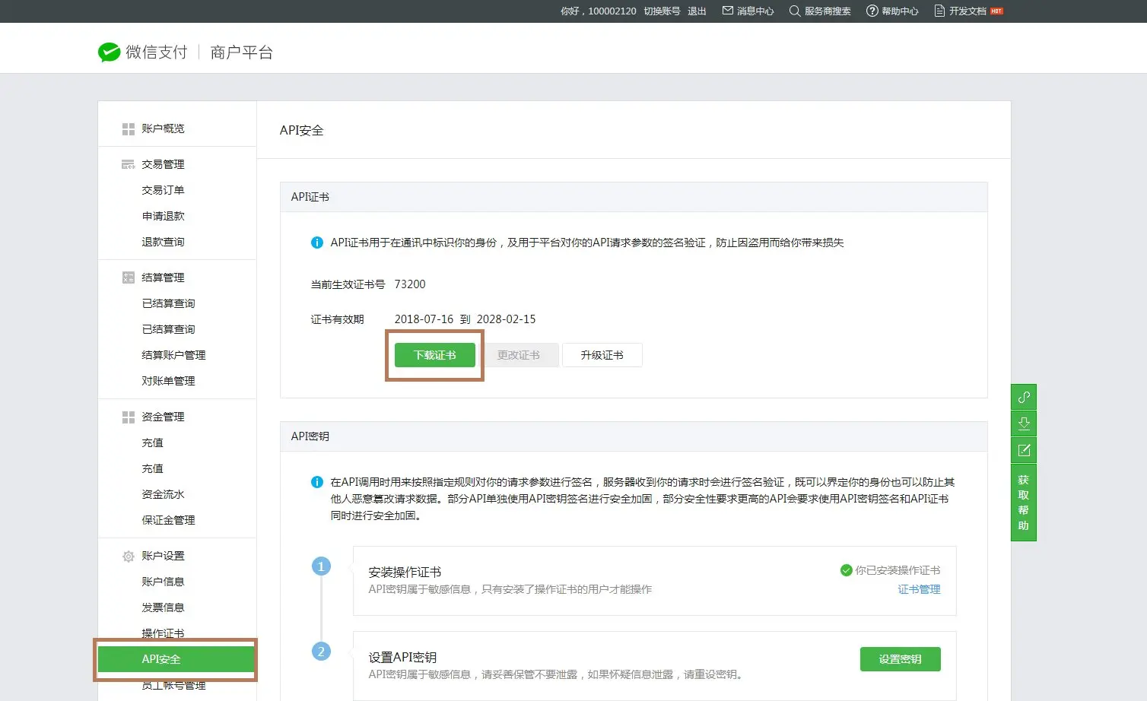
Task: Open the 证书管理 link
Action: 919,589
